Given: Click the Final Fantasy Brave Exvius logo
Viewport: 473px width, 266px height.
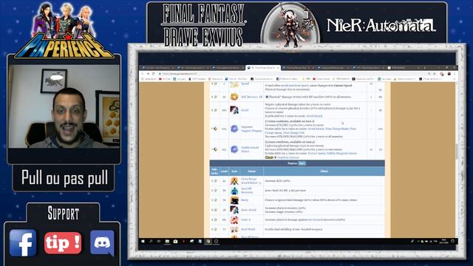Looking at the screenshot, I should pos(203,26).
